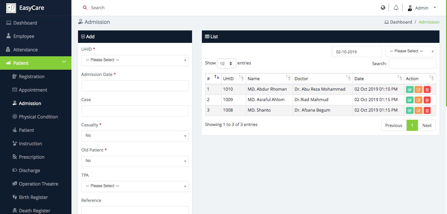The width and height of the screenshot is (447, 214).
Task: Open Birth Register submenu item
Action: (36, 197)
